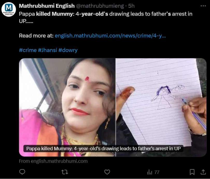Click the Mathrubhumi English account name
The height and width of the screenshot is (179, 210).
pyautogui.click(x=47, y=6)
